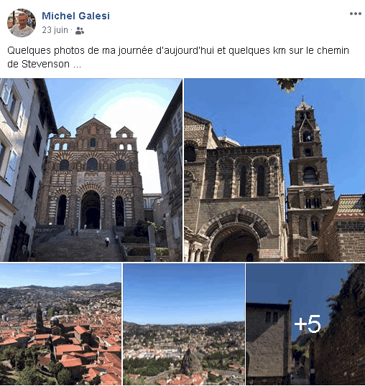Open the photo showing the rock chapel below
The height and width of the screenshot is (386, 365).
coord(184,324)
